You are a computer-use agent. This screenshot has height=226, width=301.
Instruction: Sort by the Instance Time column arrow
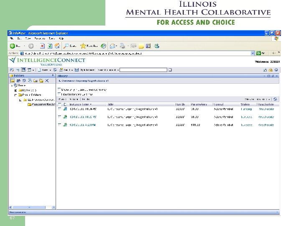[91, 104]
